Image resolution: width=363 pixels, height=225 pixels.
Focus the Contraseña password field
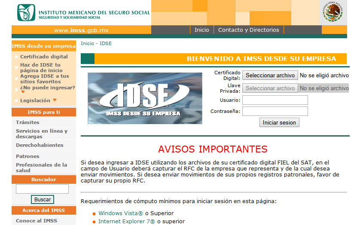pos(275,111)
